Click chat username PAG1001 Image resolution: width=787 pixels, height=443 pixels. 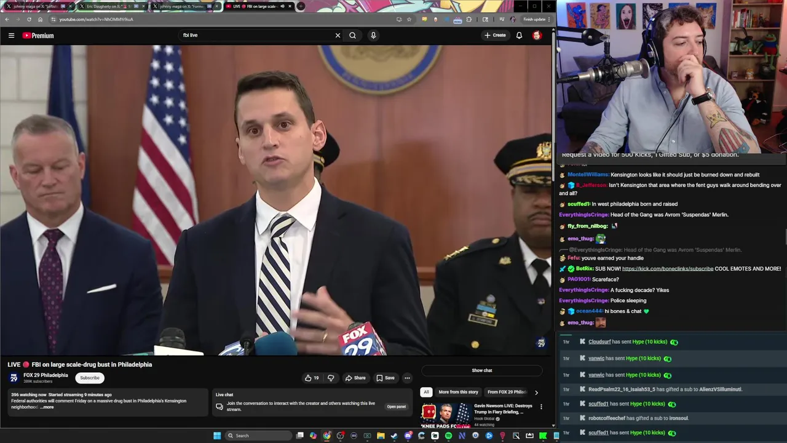pyautogui.click(x=578, y=279)
